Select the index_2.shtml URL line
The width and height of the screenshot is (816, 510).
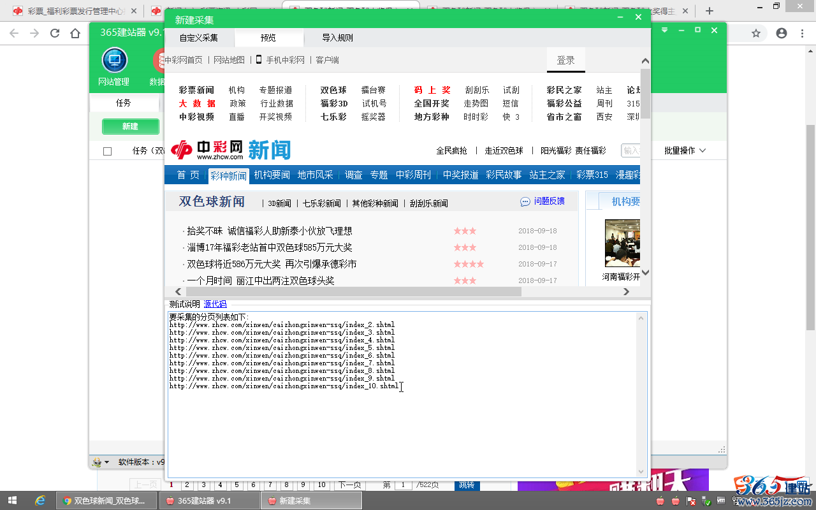tap(282, 325)
